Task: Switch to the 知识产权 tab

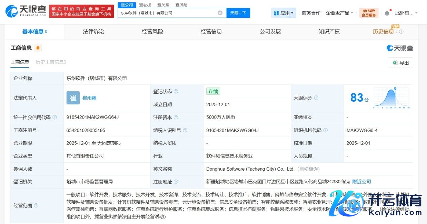Action: point(329,32)
